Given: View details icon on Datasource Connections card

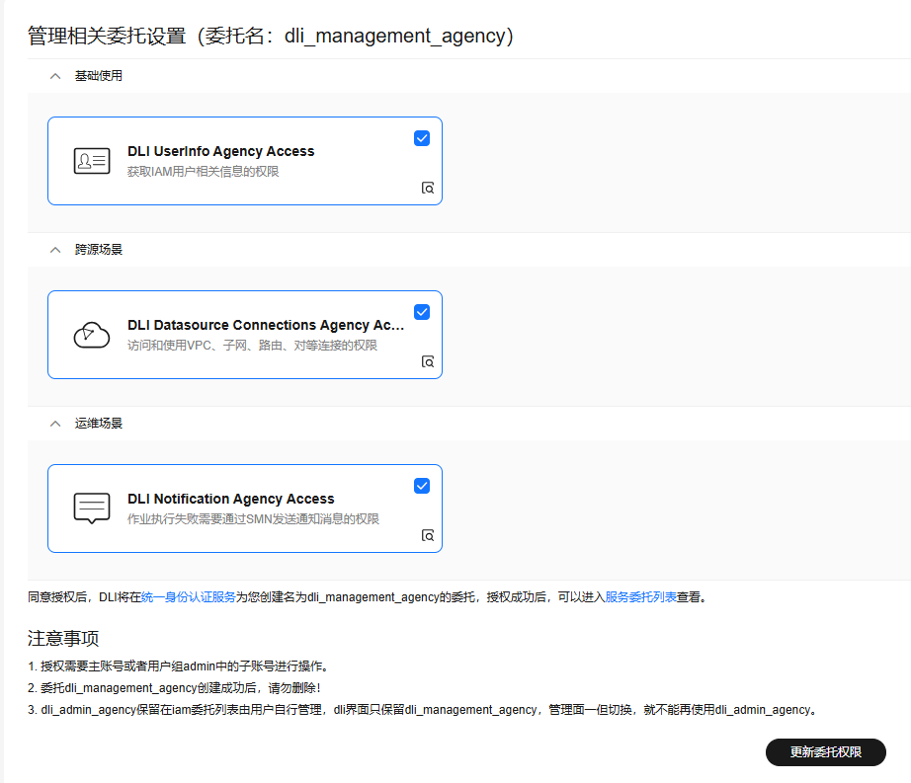Looking at the screenshot, I should 428,361.
